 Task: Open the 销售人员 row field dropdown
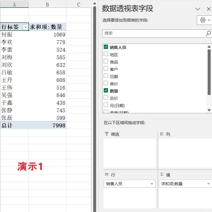(x=152, y=184)
